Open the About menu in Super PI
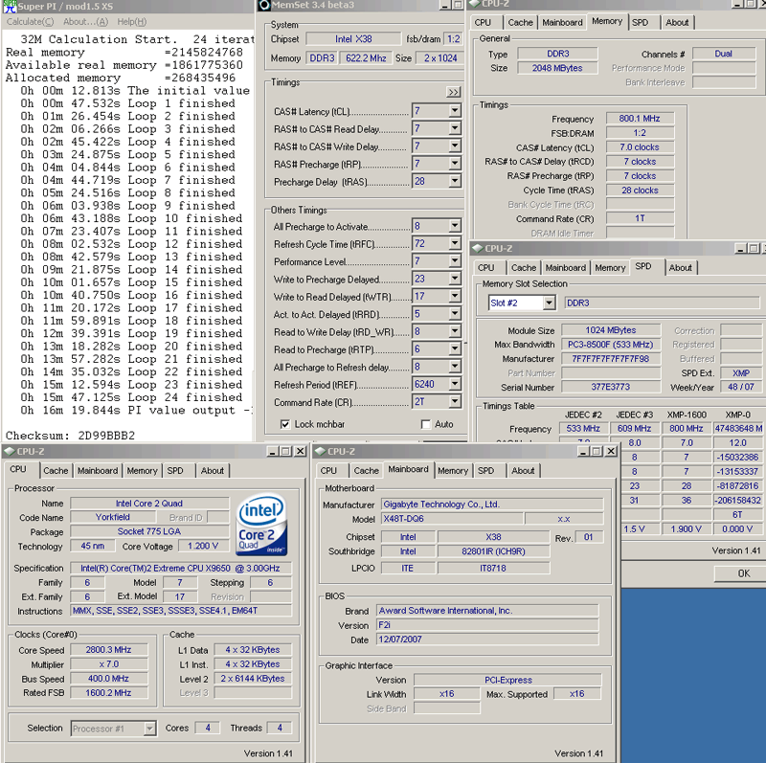 85,21
